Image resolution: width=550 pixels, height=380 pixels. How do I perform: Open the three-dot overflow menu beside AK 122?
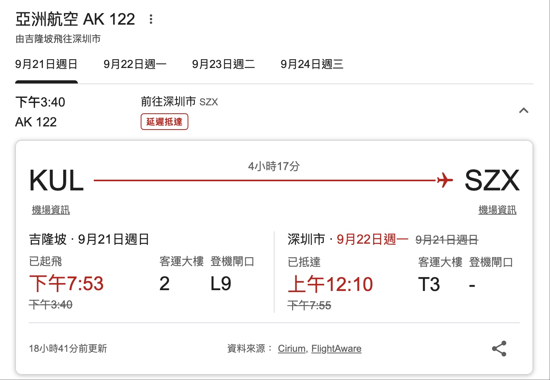pos(151,19)
